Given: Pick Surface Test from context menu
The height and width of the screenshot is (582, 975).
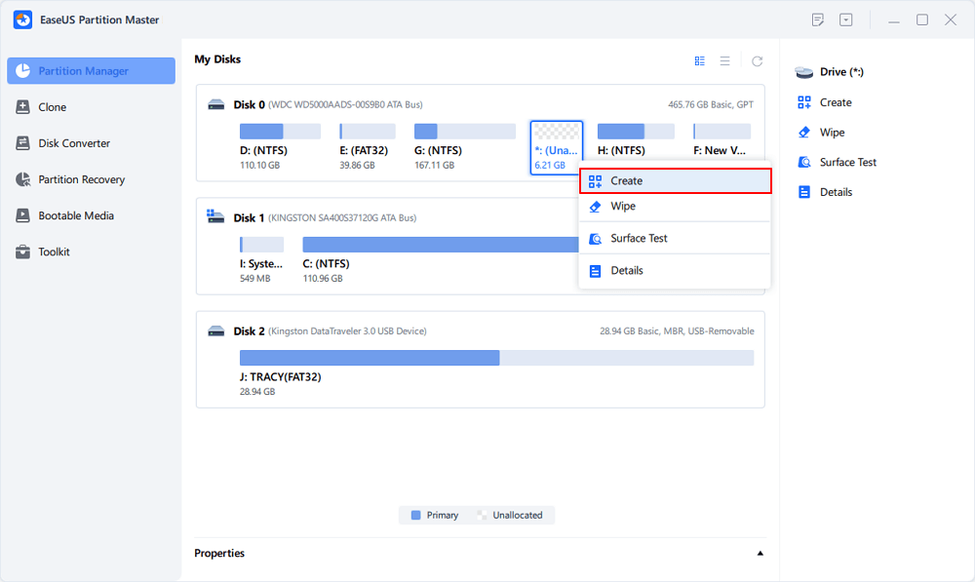Looking at the screenshot, I should coord(639,239).
